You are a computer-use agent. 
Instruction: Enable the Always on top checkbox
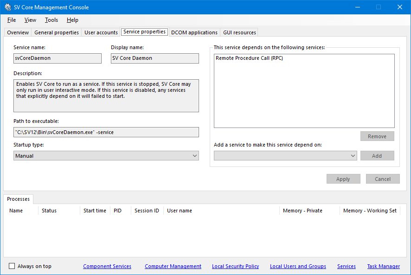tap(11, 265)
